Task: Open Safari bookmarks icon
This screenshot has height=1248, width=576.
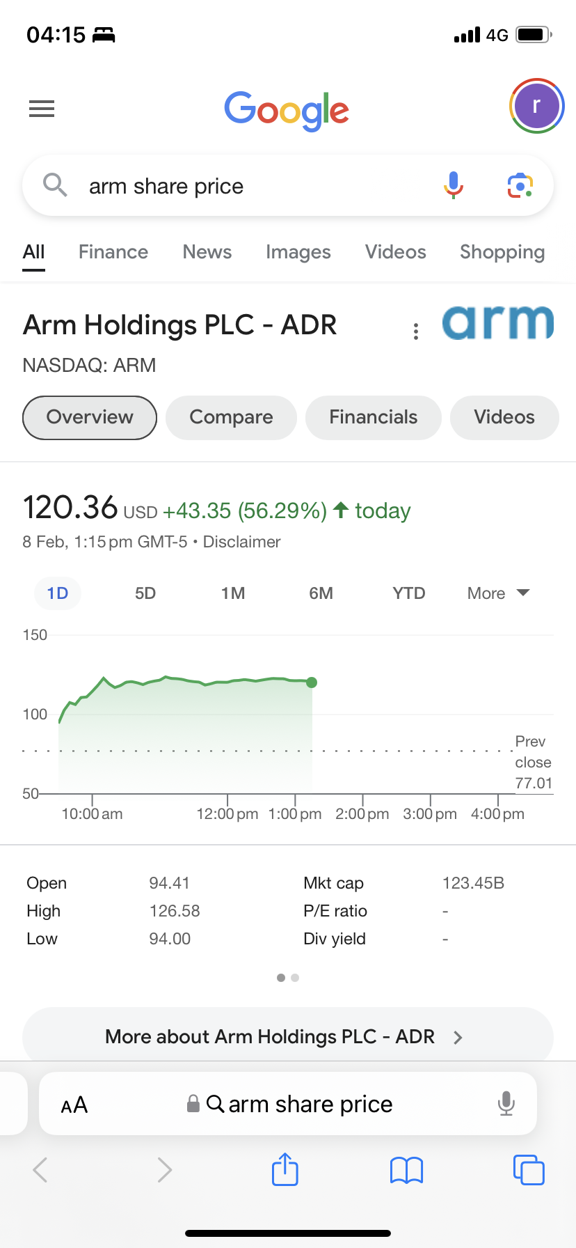Action: point(407,1170)
